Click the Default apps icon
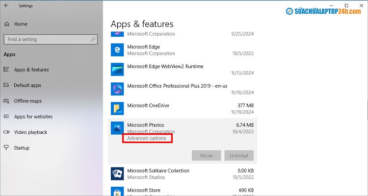The width and height of the screenshot is (368, 196). pyautogui.click(x=6, y=85)
